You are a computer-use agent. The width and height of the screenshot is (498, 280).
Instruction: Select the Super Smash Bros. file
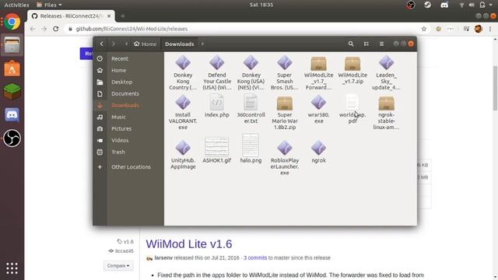tap(285, 72)
